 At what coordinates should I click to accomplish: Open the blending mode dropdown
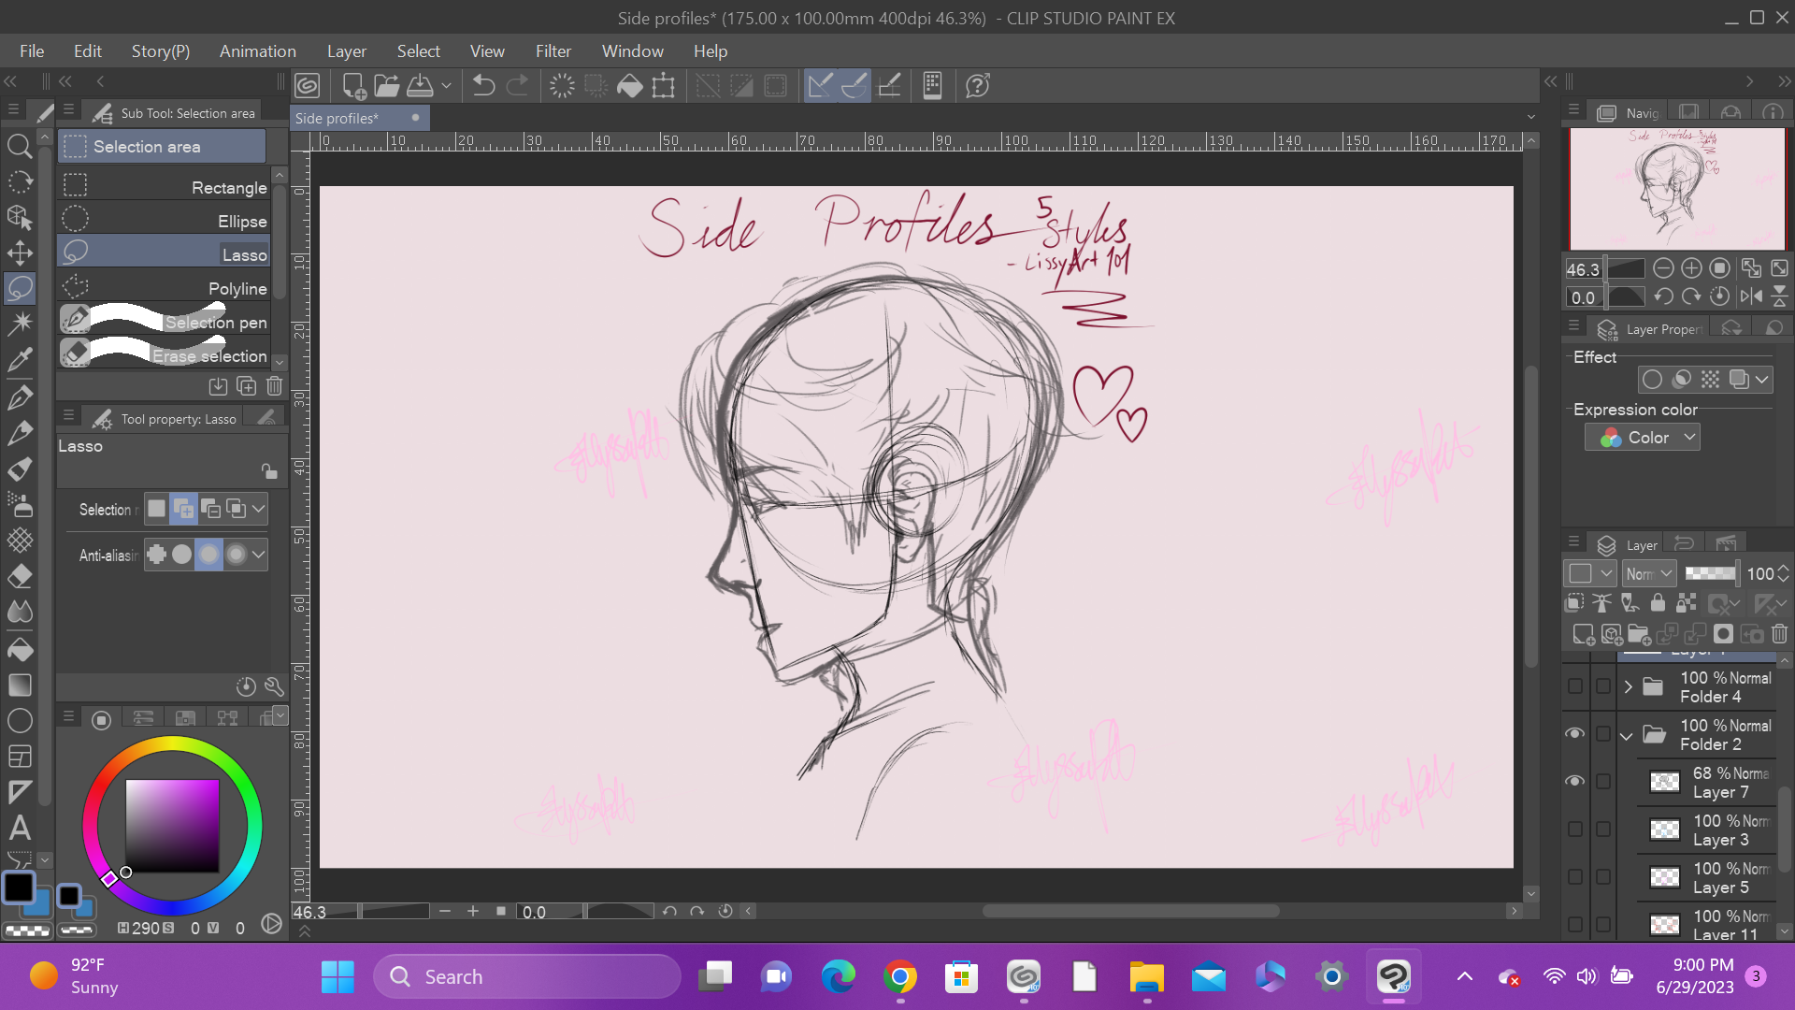click(x=1649, y=574)
